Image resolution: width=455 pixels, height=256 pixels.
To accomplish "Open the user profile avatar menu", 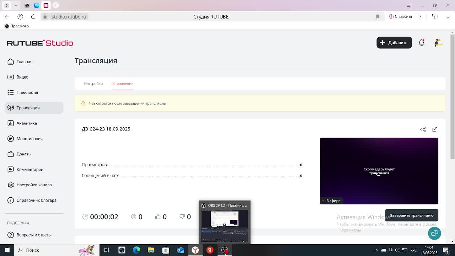I will coord(438,43).
